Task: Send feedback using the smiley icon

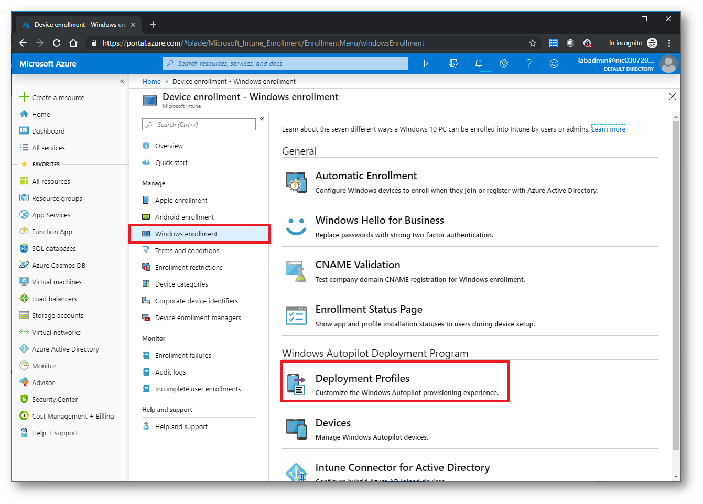Action: (554, 63)
